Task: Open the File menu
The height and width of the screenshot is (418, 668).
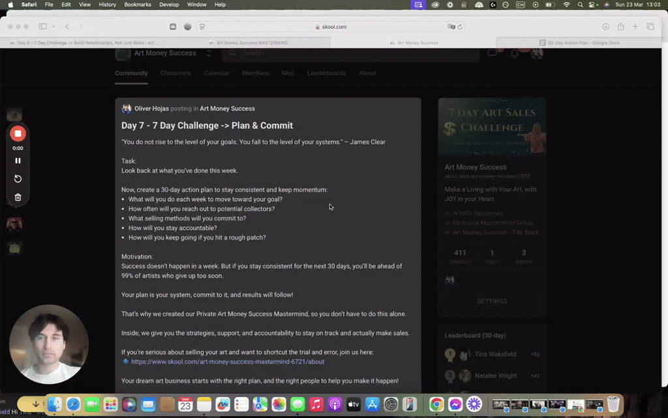Action: [49, 5]
